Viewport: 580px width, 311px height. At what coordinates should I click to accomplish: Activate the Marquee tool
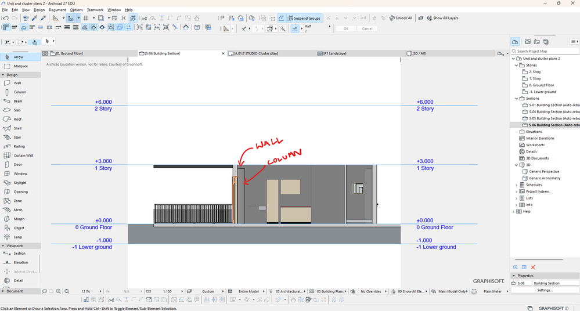click(20, 66)
